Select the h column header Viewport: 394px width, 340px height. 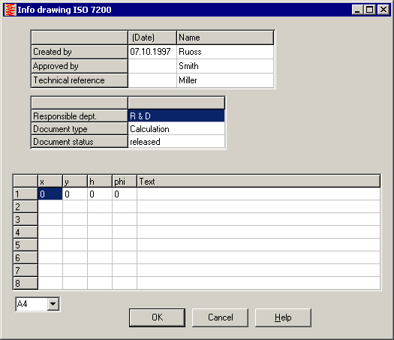[100, 181]
